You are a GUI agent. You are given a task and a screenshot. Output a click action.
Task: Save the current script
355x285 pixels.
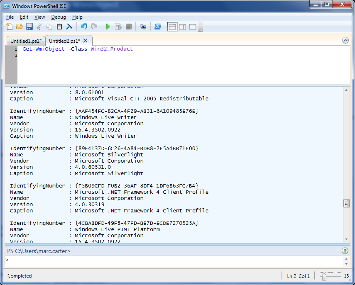tap(29, 27)
